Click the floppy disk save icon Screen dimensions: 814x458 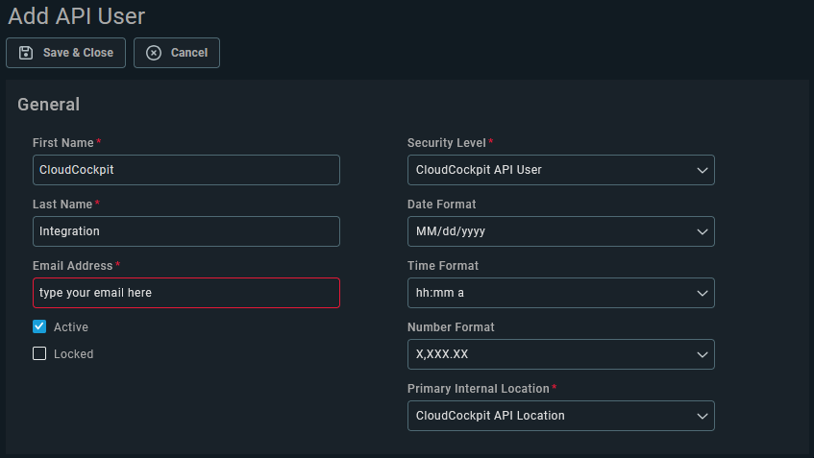tap(26, 53)
